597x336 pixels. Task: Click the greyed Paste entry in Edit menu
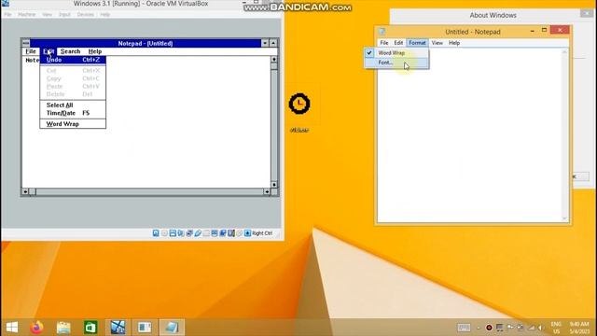[73, 87]
